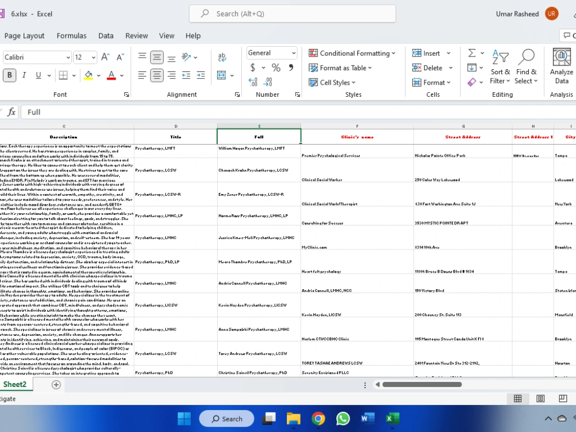Viewport: 576px width, 432px height.
Task: Click Delete cells button
Action: (427, 68)
